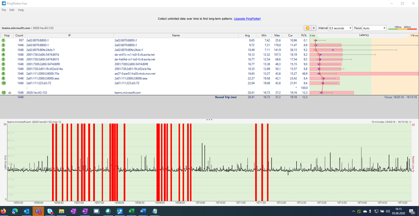Viewport: 419px width, 216px height.
Task: Launch Excel from the taskbar
Action: click(x=131, y=211)
